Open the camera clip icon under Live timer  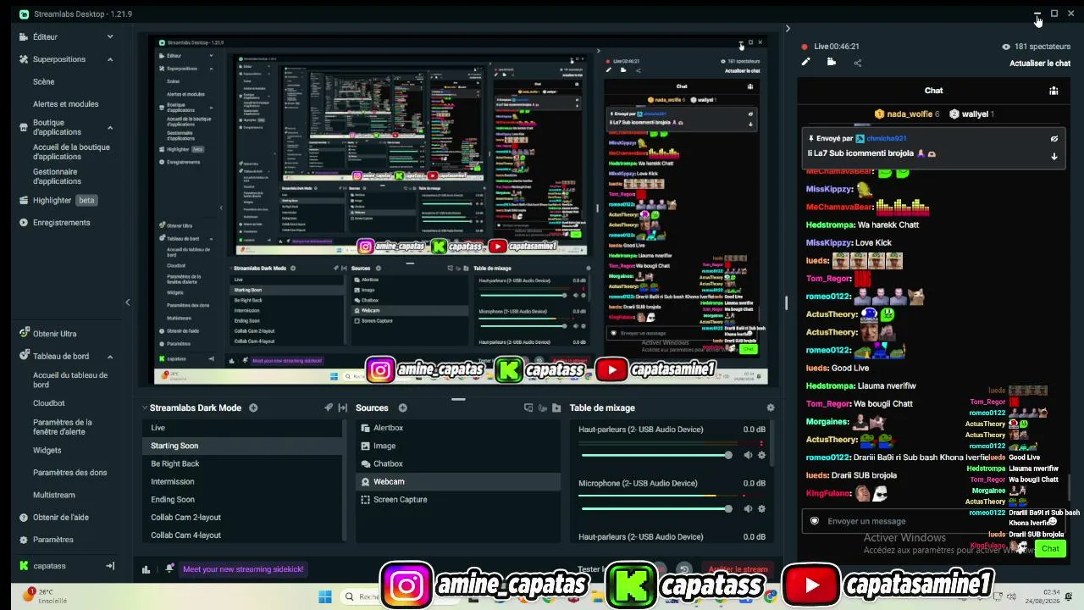832,62
